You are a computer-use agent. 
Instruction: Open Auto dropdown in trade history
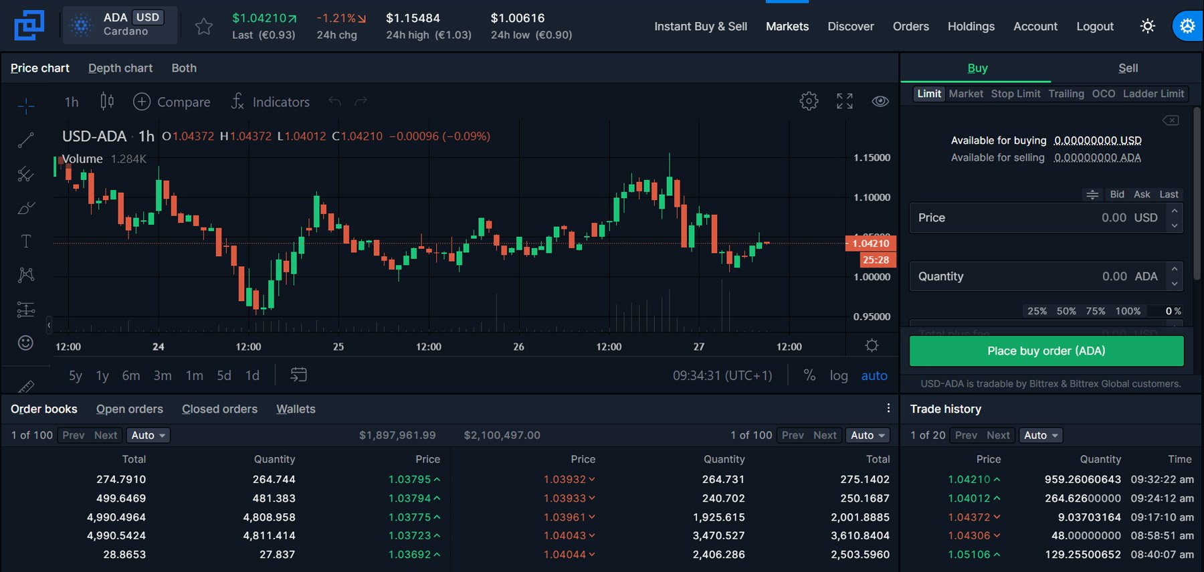(x=1041, y=436)
